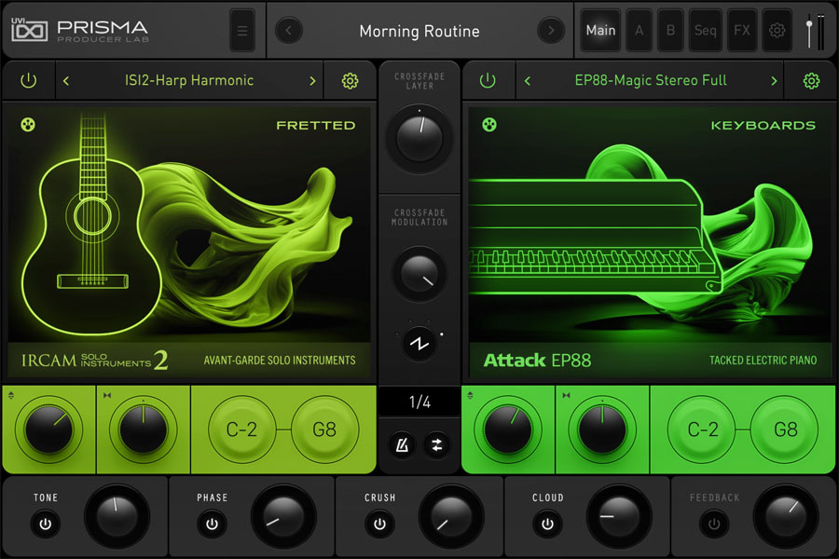Switch to the Seq tab
839x559 pixels.
pos(706,31)
